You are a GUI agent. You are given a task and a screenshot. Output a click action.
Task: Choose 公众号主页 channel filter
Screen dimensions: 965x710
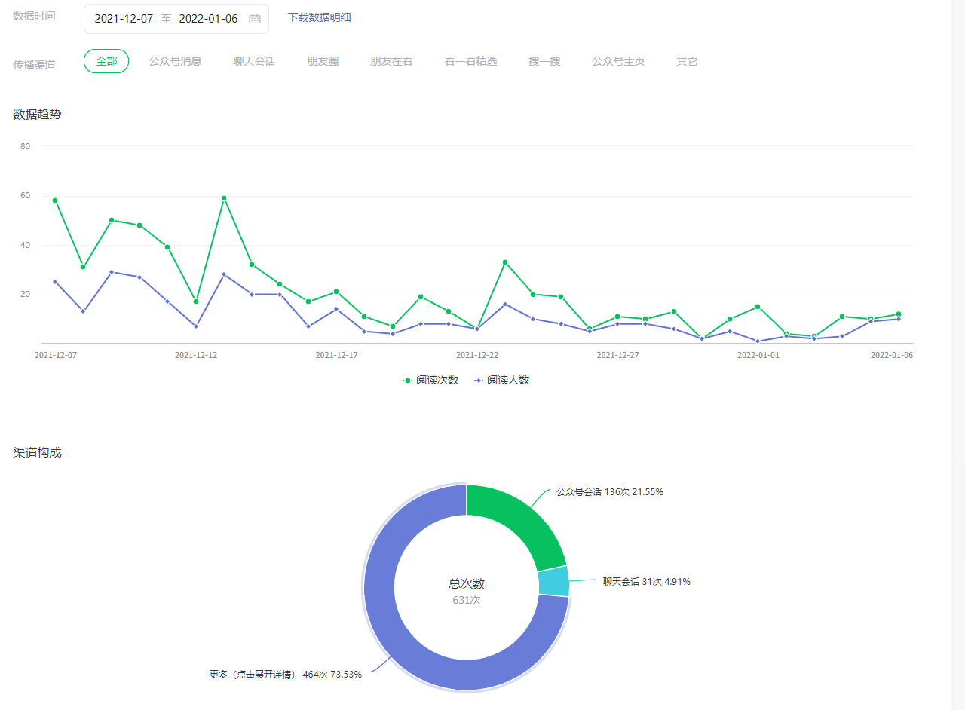point(618,61)
